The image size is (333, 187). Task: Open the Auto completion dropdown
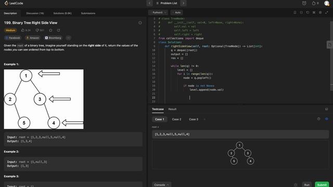[x=176, y=12]
